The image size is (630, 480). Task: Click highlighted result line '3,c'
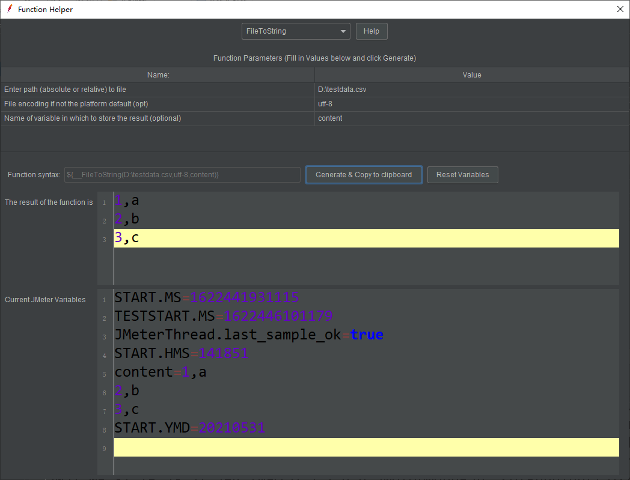click(x=367, y=238)
